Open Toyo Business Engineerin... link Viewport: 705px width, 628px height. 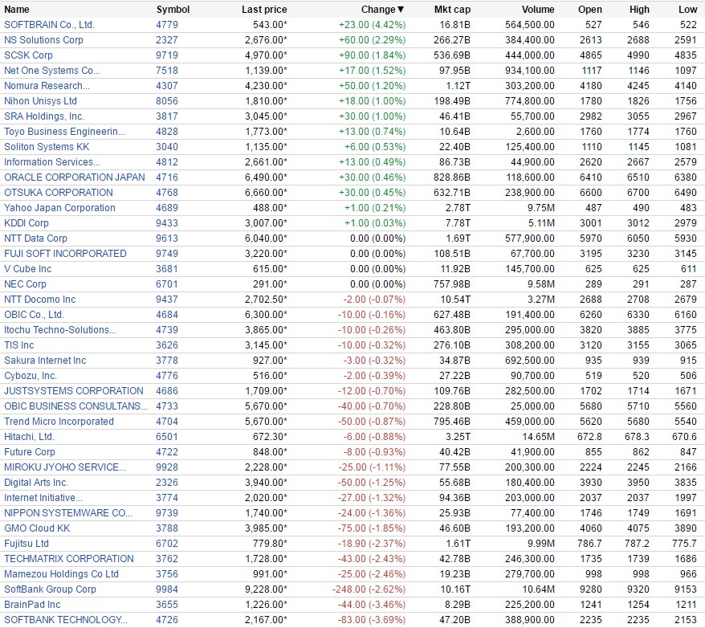tap(65, 132)
